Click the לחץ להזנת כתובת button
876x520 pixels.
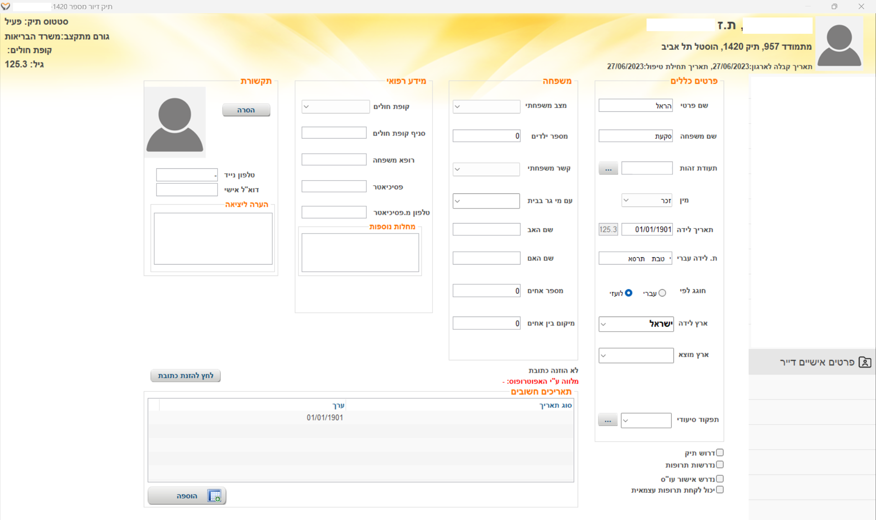[x=185, y=375]
